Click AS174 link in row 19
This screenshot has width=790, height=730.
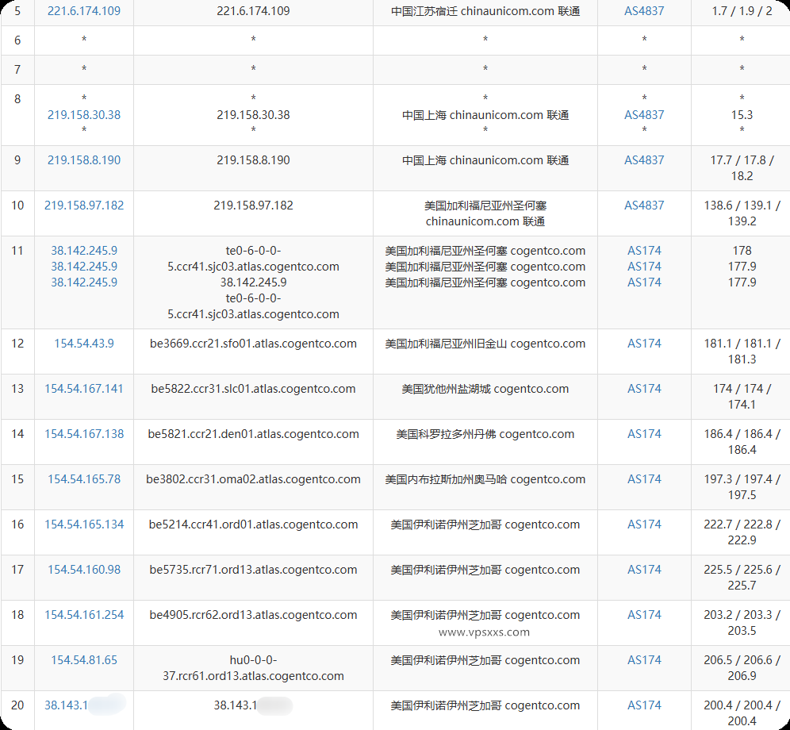point(644,660)
